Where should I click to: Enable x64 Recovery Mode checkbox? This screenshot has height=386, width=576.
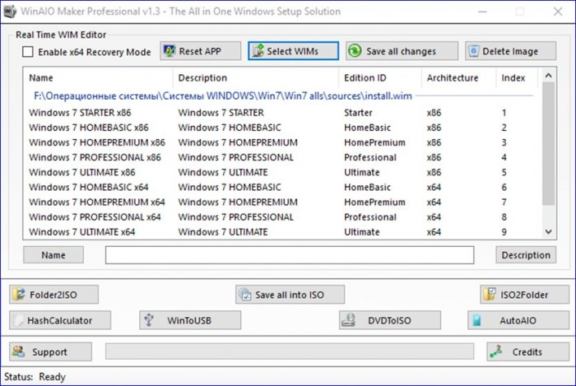(x=28, y=52)
